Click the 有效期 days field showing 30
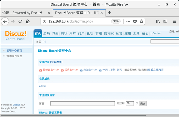The width and height of the screenshot is (179, 117). (x=130, y=103)
